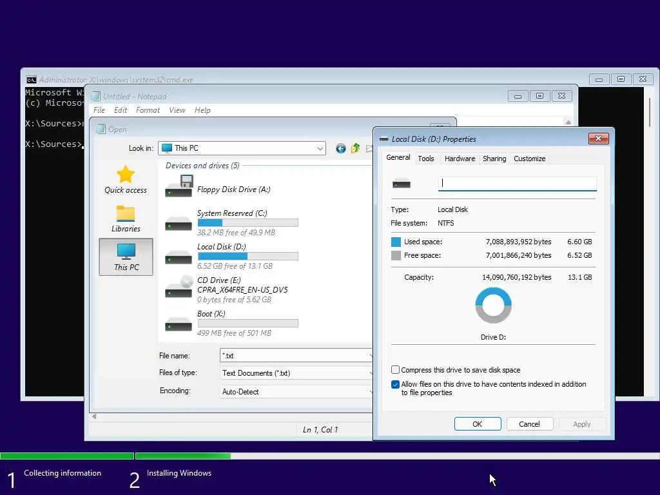The image size is (660, 495).
Task: Open Notepad Format menu
Action: [148, 110]
